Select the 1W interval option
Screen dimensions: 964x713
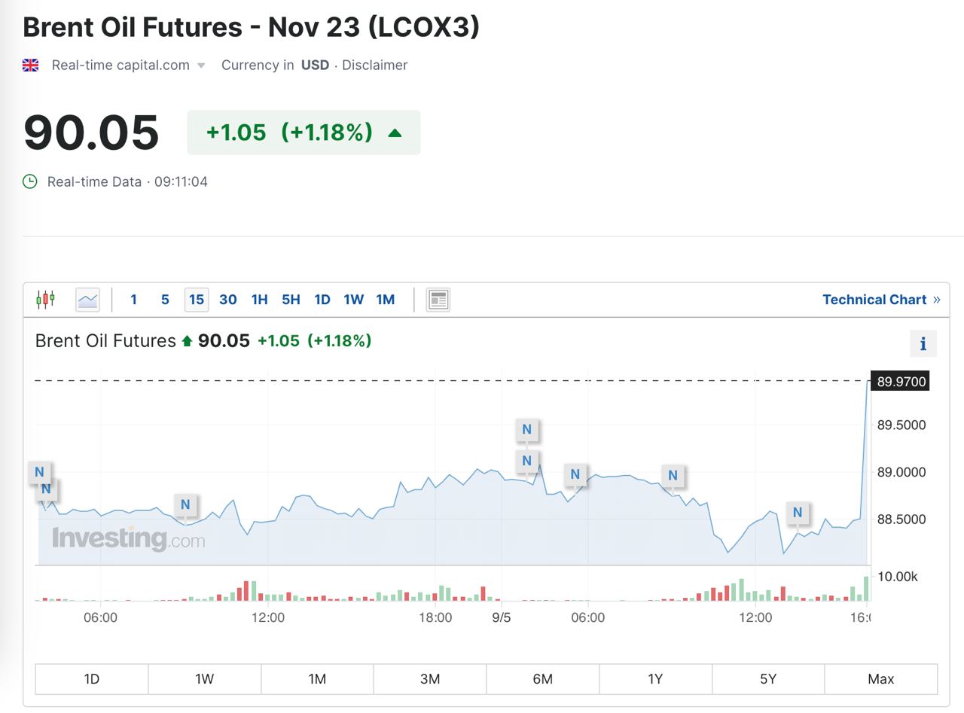(x=353, y=300)
